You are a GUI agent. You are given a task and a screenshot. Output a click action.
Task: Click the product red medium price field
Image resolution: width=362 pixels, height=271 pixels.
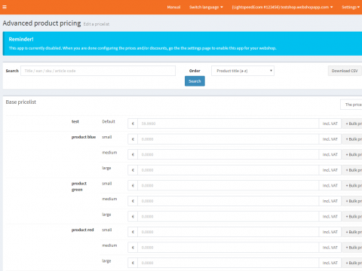pos(228,248)
